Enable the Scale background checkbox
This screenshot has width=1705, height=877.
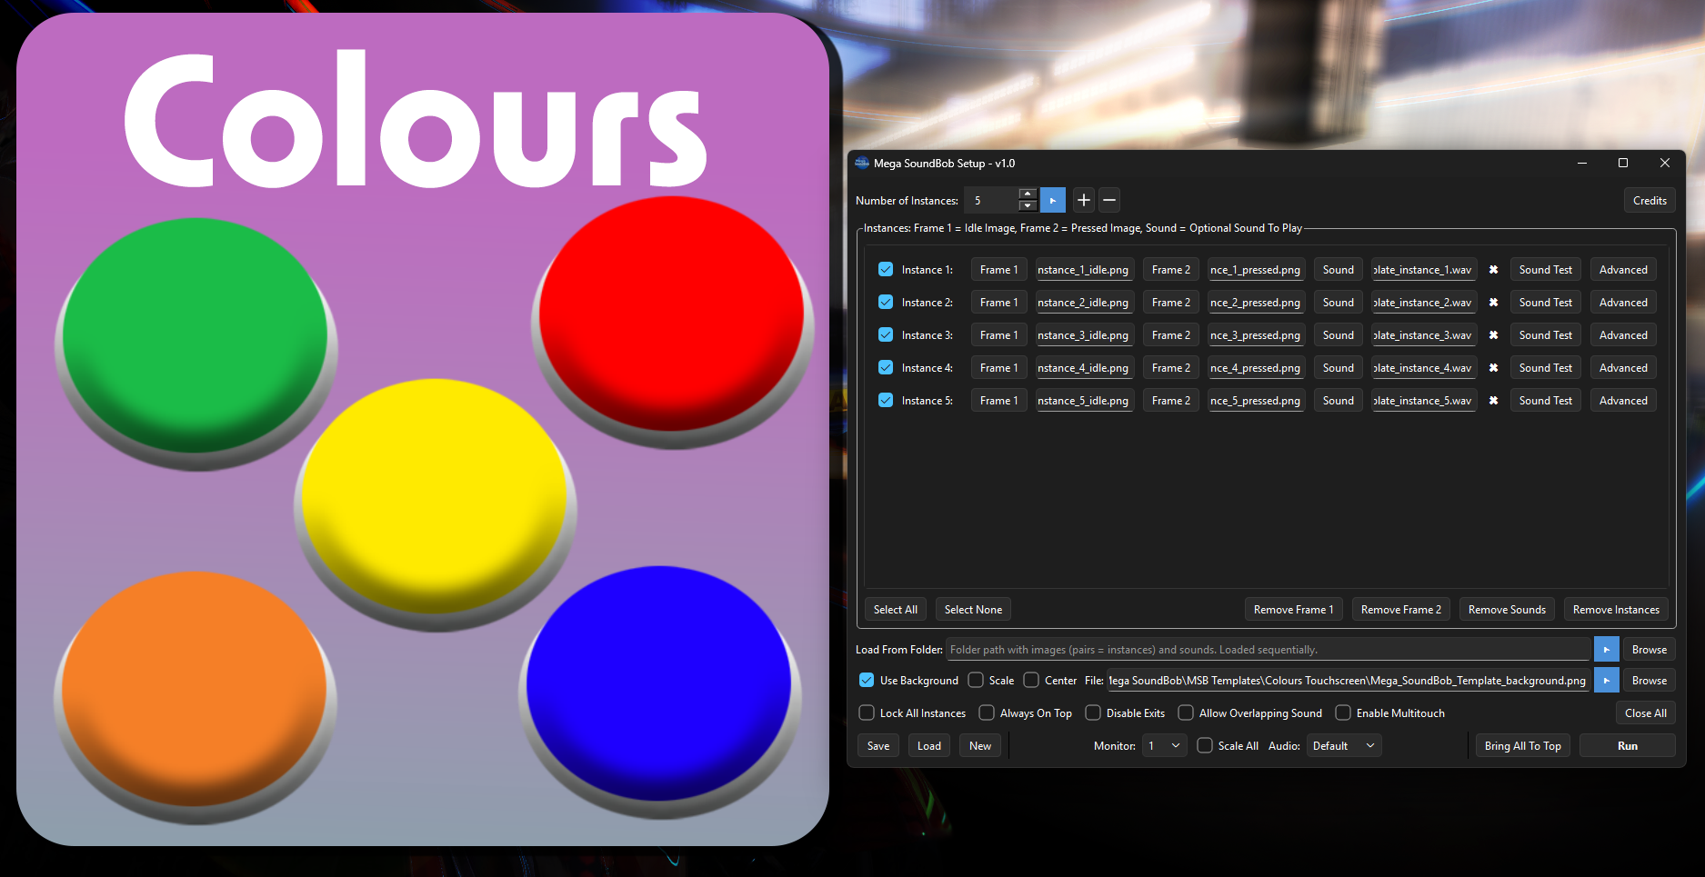coord(976,681)
